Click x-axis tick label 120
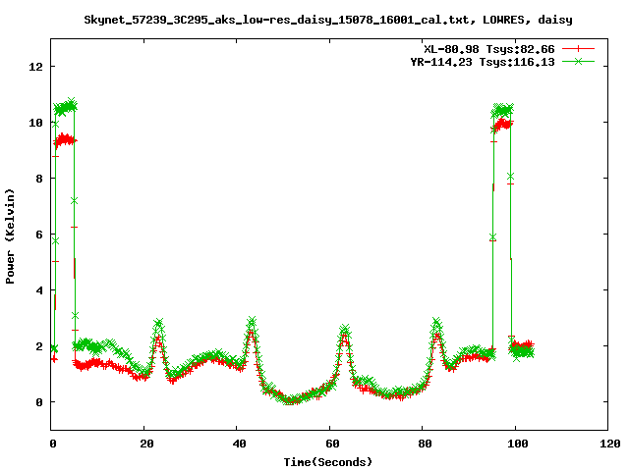 click(610, 444)
